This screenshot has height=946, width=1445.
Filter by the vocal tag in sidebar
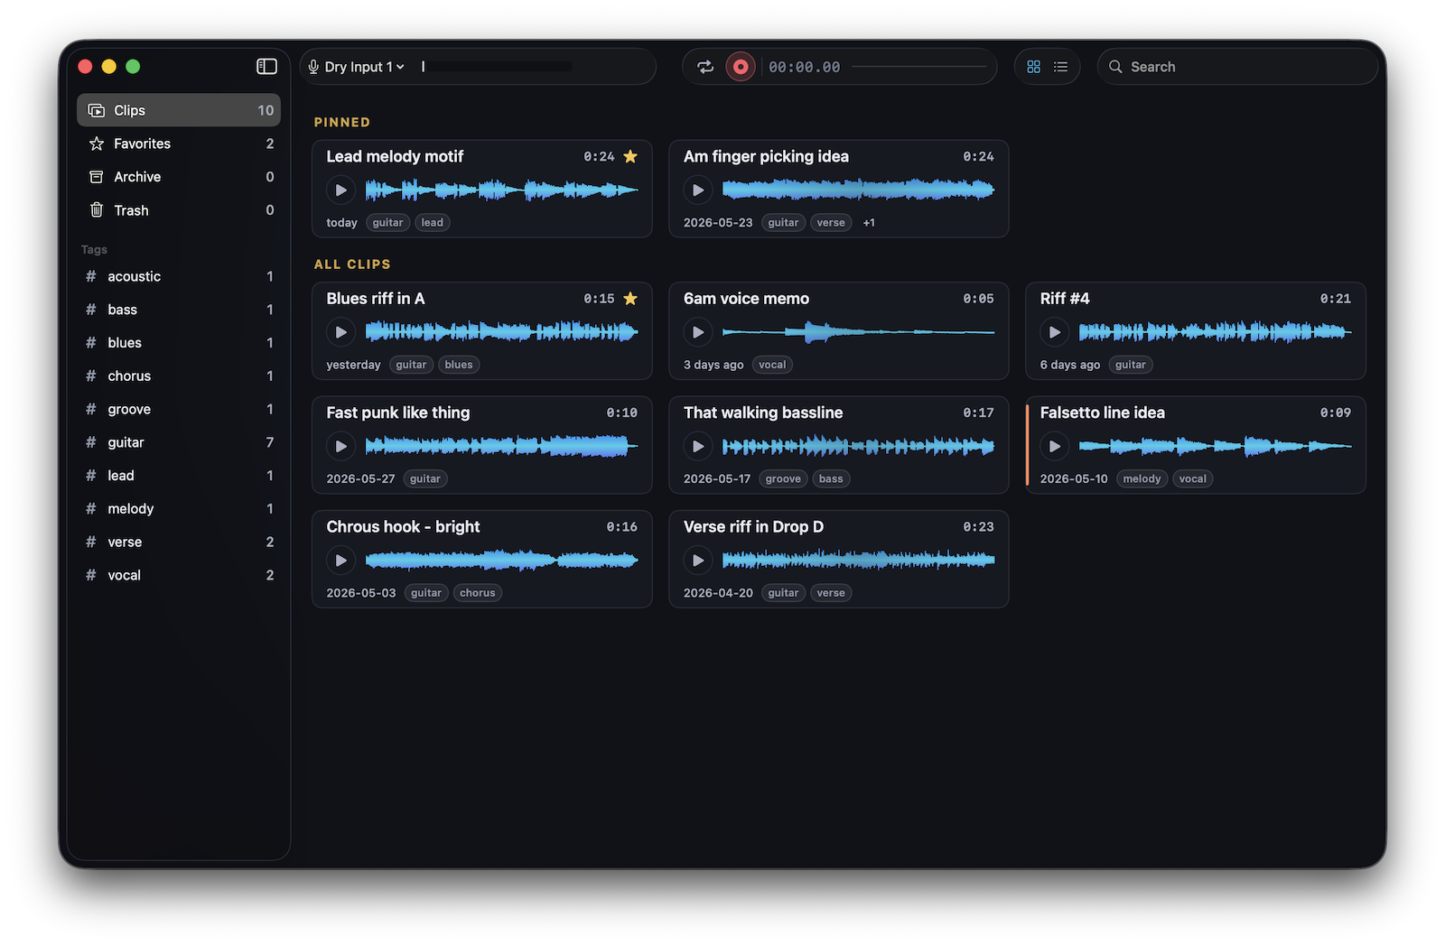pos(179,575)
